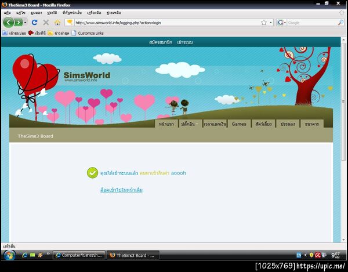Open the back/forward history dropdown arrow
The image size is (348, 272).
[26, 23]
